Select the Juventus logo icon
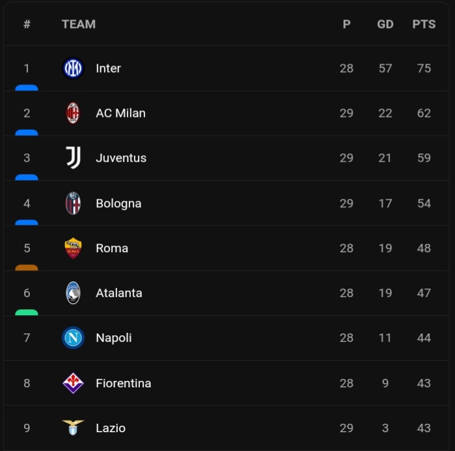This screenshot has width=455, height=451. pos(73,158)
